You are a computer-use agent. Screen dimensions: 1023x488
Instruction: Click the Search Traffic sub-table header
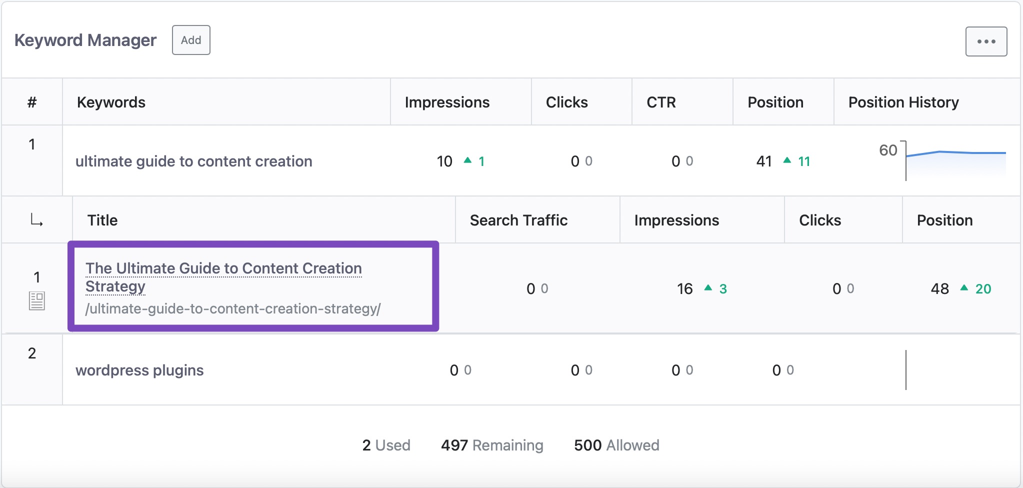click(518, 220)
